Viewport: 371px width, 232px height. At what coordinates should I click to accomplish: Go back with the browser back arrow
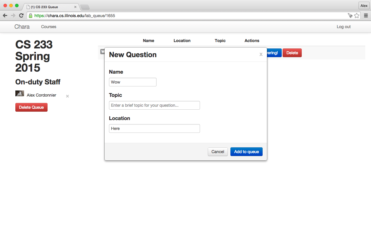(5, 16)
